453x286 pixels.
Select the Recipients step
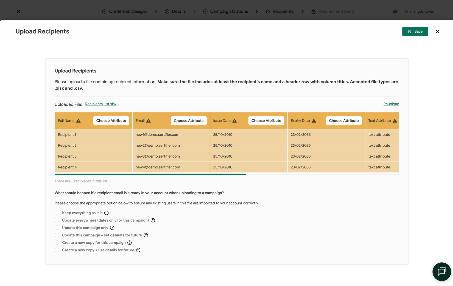point(283,12)
